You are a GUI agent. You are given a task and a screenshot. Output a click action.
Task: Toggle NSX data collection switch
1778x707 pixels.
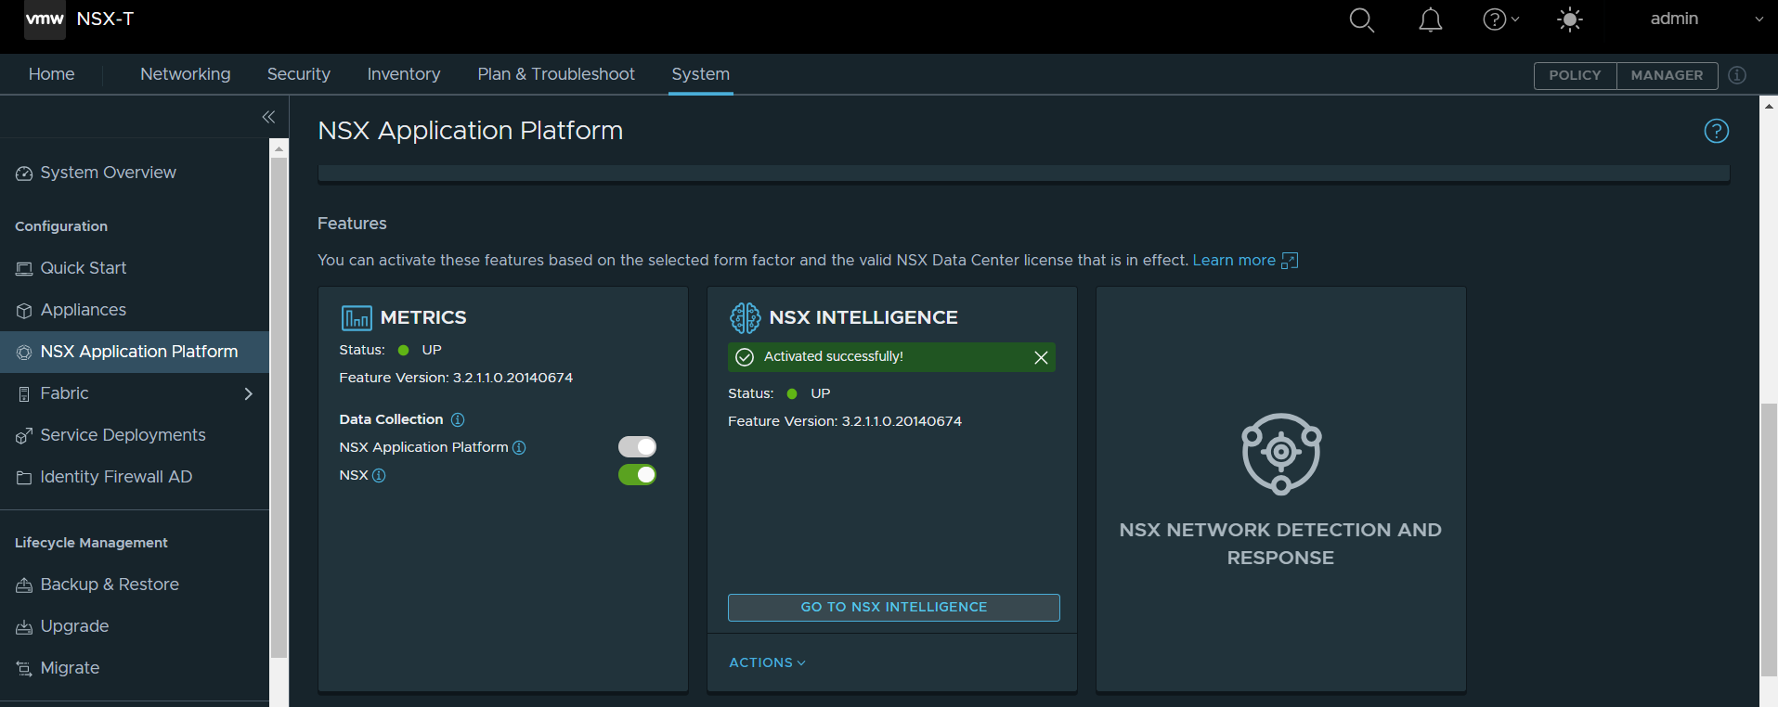click(637, 475)
